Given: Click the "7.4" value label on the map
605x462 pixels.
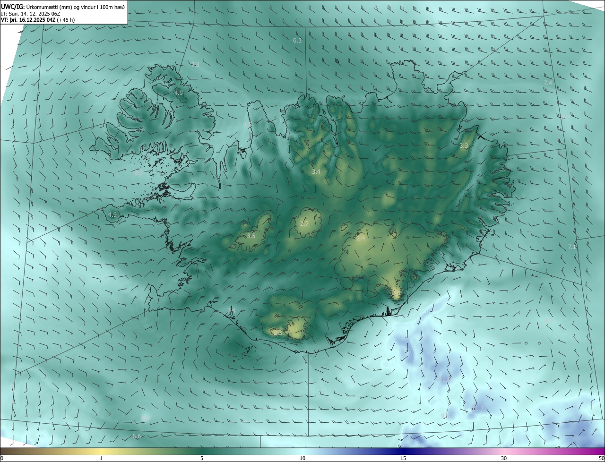Looking at the screenshot, I should click(548, 83).
